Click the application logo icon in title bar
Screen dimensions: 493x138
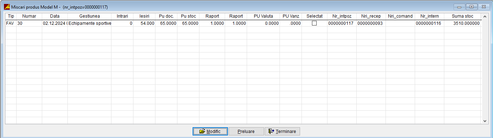(6, 6)
